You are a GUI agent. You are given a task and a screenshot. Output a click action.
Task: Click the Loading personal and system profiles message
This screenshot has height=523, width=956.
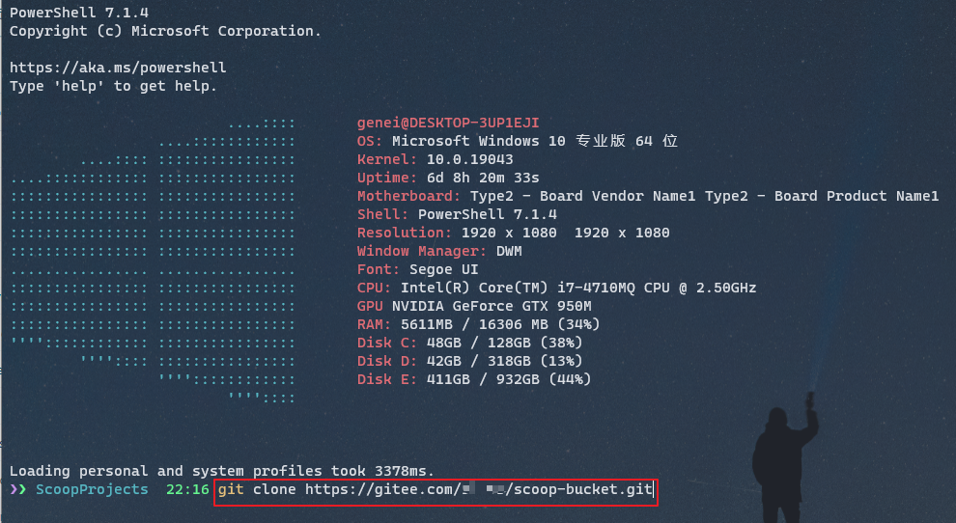click(221, 471)
